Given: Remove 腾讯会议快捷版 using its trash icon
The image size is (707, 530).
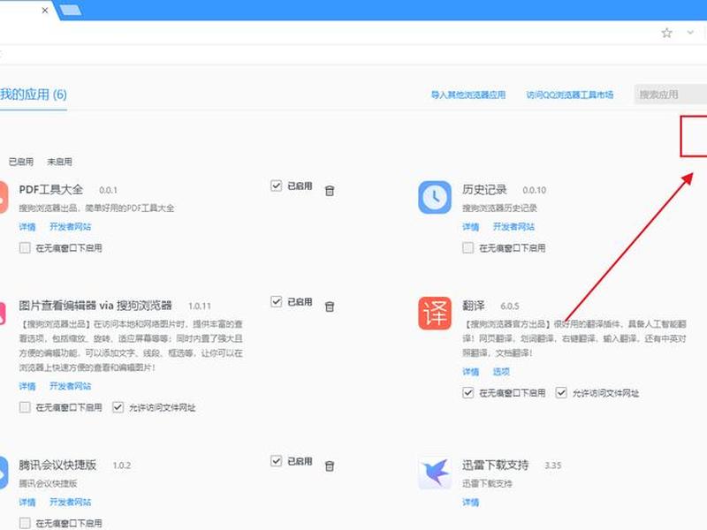Looking at the screenshot, I should pos(330,466).
